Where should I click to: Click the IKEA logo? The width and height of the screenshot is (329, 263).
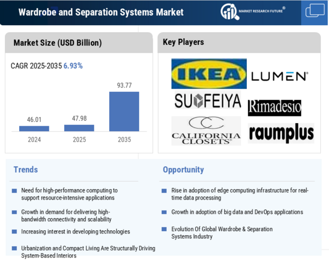pos(209,74)
